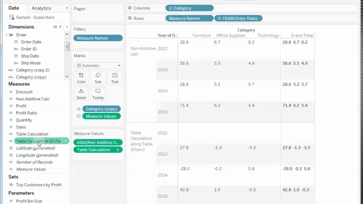The width and height of the screenshot is (363, 204).
Task: Open the Detail marks button
Action: tap(81, 94)
